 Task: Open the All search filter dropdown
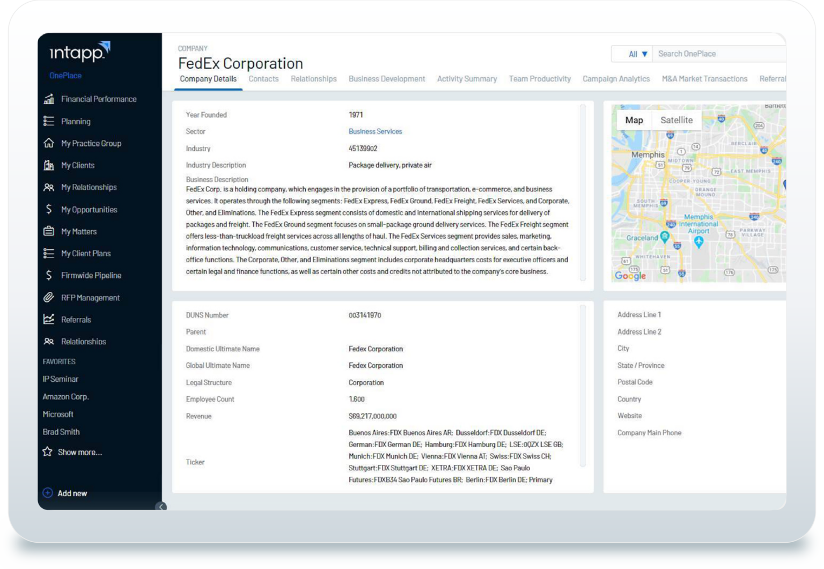pos(637,54)
